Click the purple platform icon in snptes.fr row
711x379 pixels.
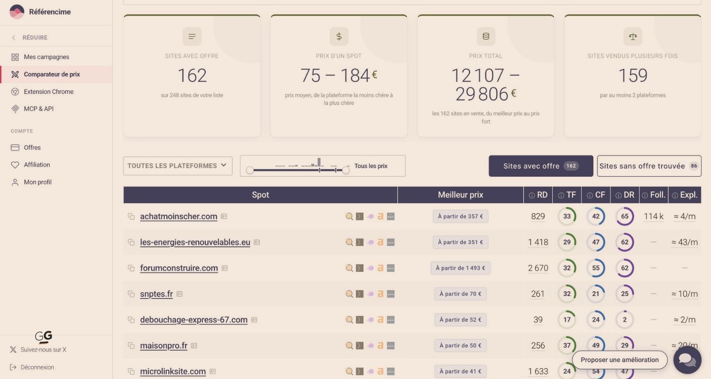(x=370, y=294)
